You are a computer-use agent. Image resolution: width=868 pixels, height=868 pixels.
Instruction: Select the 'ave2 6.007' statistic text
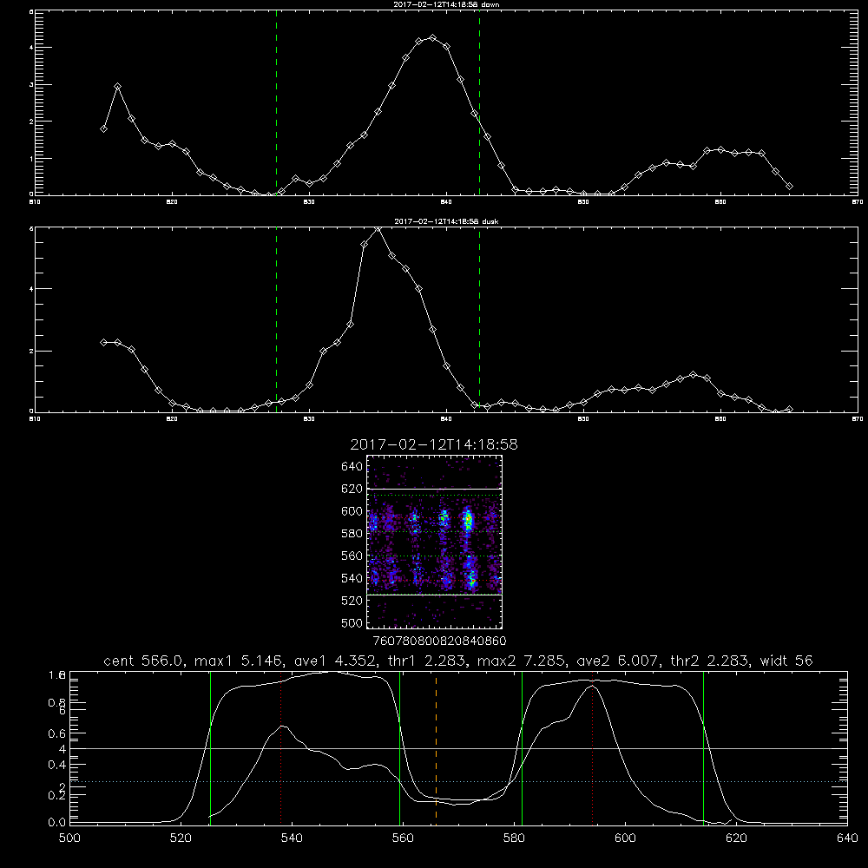[618, 661]
